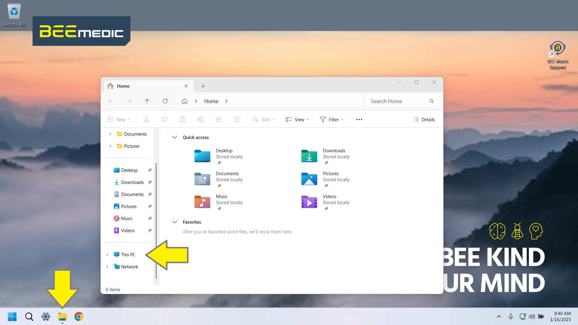Collapse the Quick access section
Screen dimensions: 578x325
175,137
